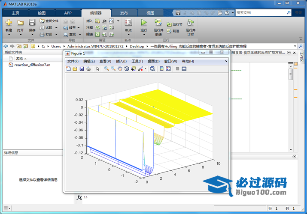Switch to Plots (绘图) tab

[x=42, y=13]
